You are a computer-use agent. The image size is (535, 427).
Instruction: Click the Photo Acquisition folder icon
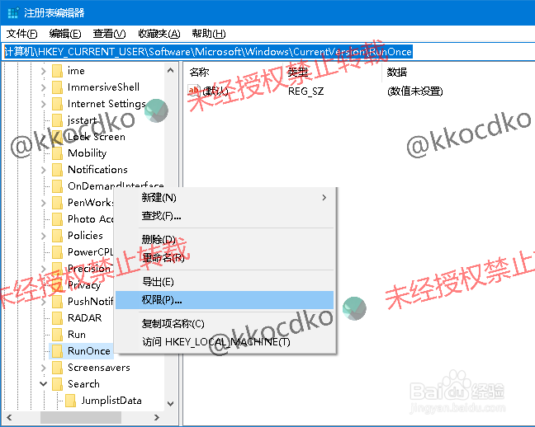57,219
